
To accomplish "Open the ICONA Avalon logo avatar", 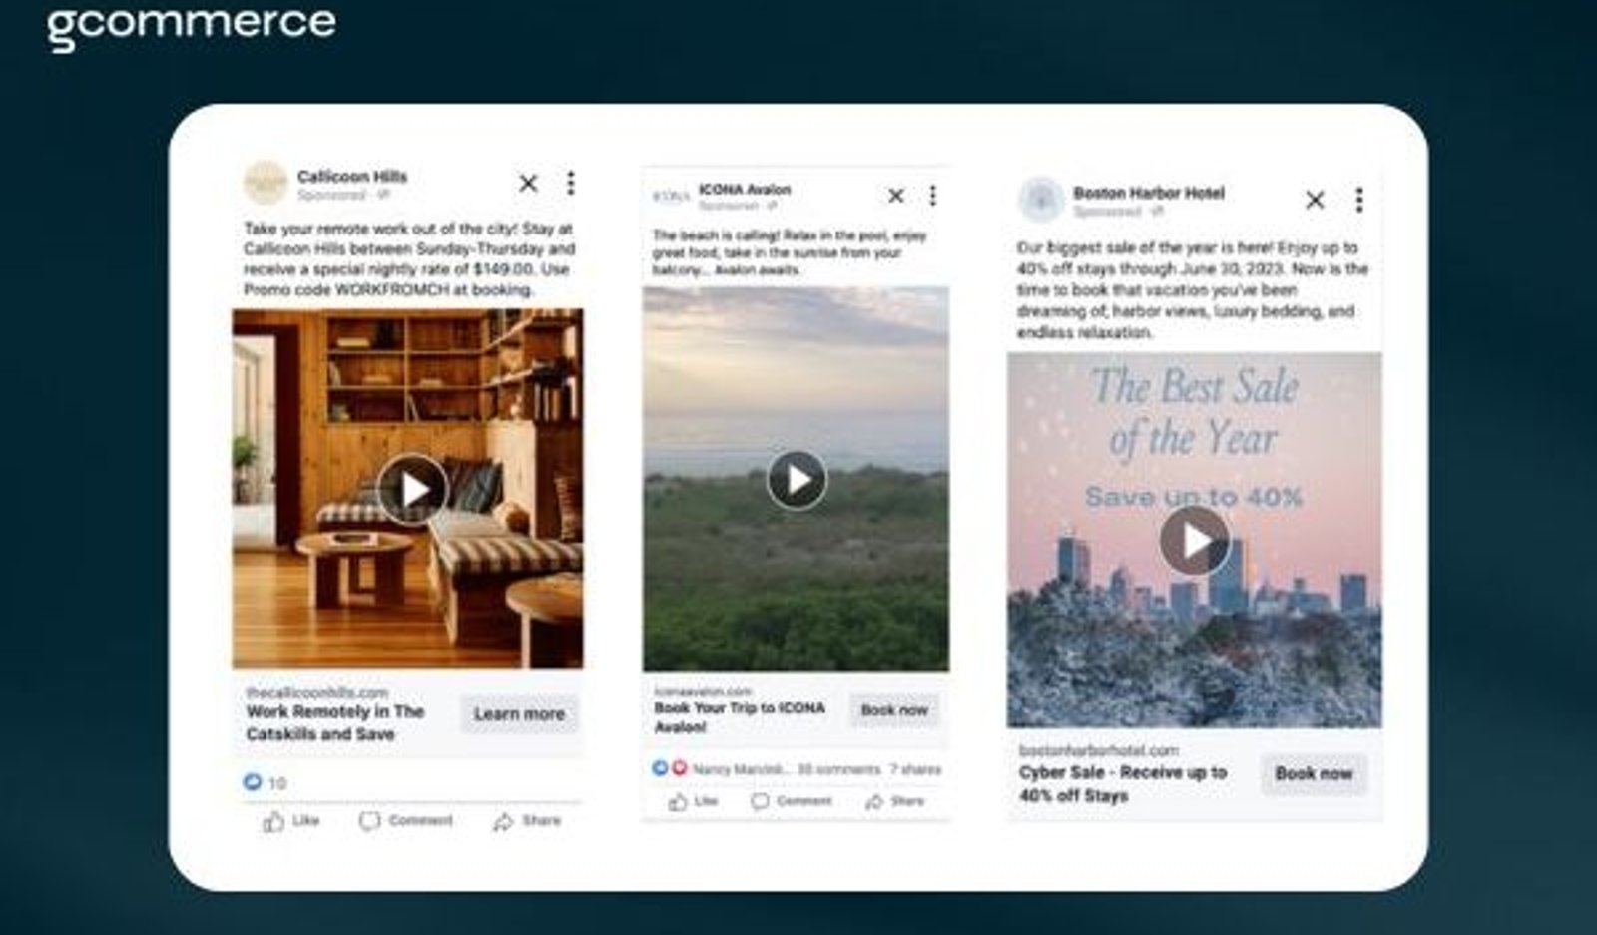I will (x=671, y=197).
